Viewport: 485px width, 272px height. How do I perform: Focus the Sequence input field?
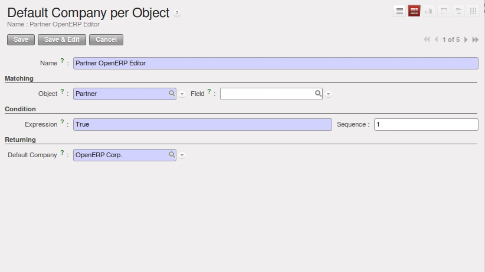coord(426,124)
